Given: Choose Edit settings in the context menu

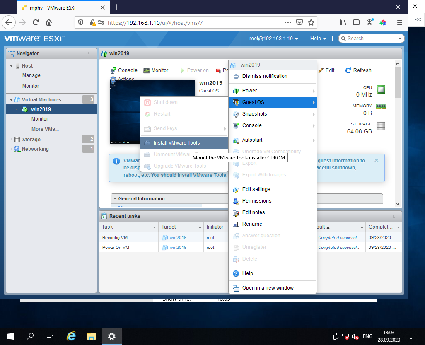Looking at the screenshot, I should [273, 189].
